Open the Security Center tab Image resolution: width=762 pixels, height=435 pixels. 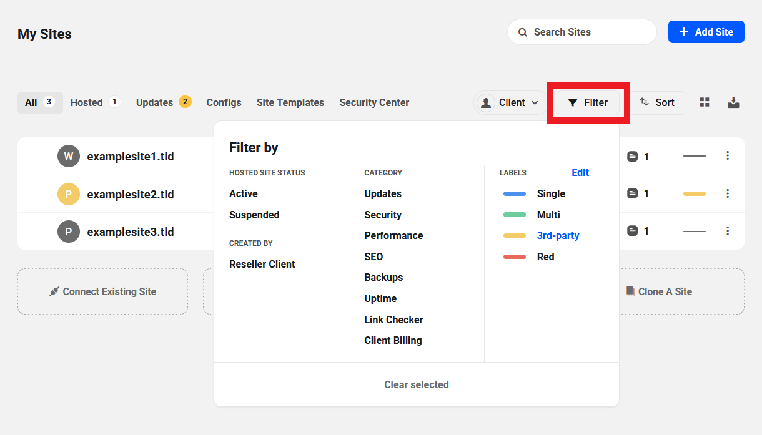tap(374, 102)
